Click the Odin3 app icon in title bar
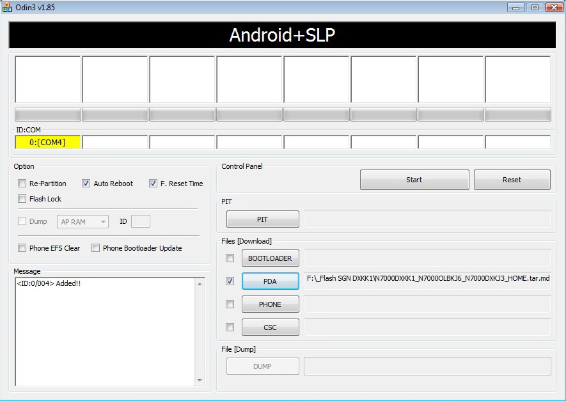The width and height of the screenshot is (566, 401). (x=7, y=7)
